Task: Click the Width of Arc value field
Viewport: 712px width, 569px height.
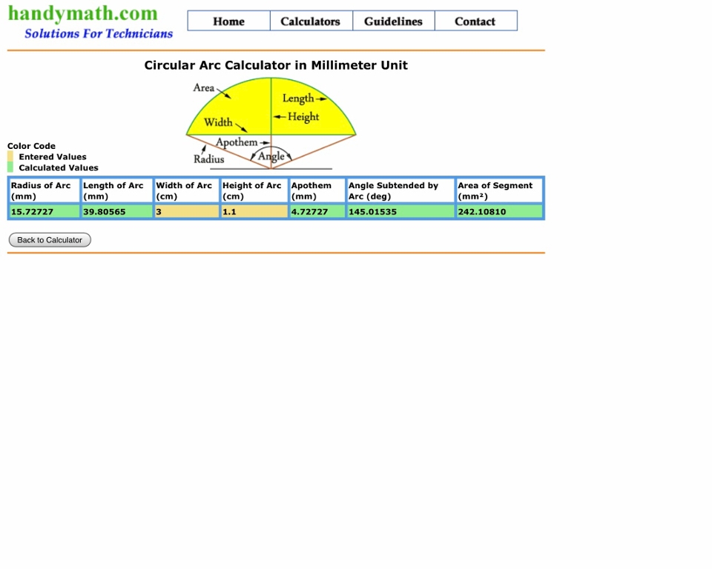Action: [x=186, y=212]
